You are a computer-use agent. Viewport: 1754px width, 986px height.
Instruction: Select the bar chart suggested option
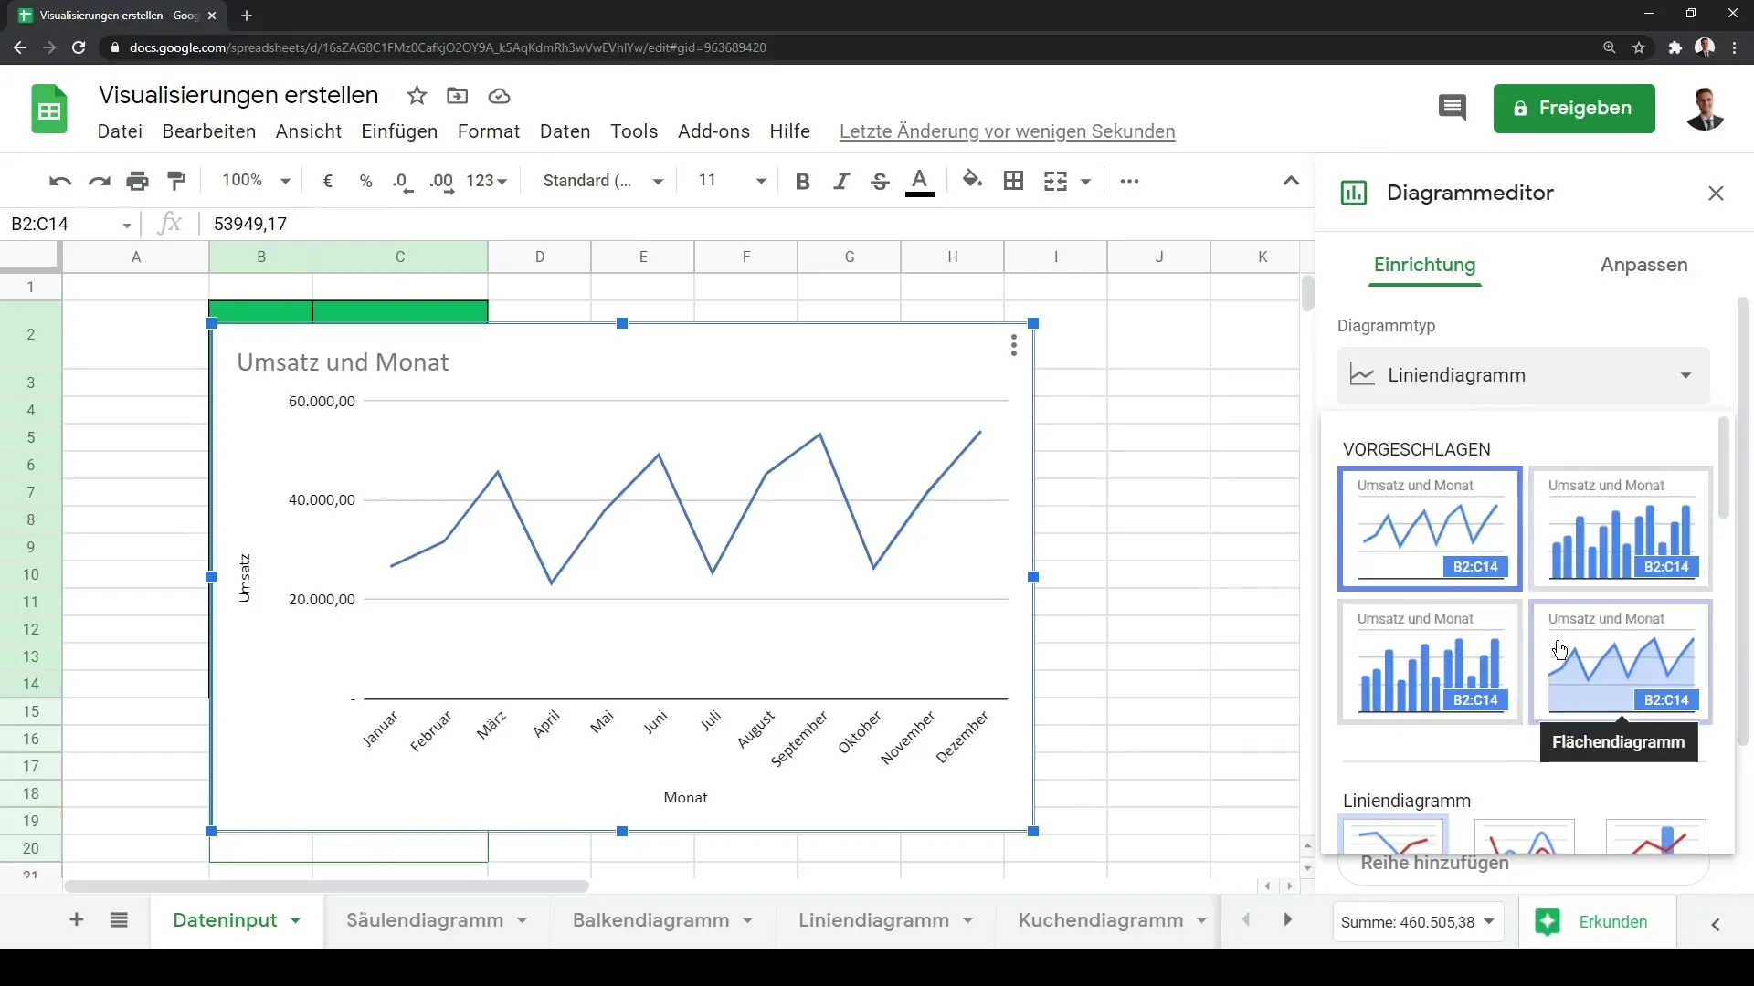click(x=1622, y=526)
